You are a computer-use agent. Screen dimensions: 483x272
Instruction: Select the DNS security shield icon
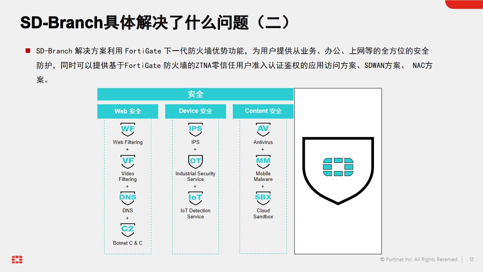(x=128, y=198)
